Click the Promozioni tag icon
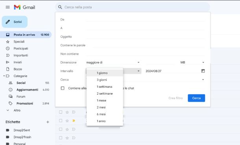 [10, 103]
